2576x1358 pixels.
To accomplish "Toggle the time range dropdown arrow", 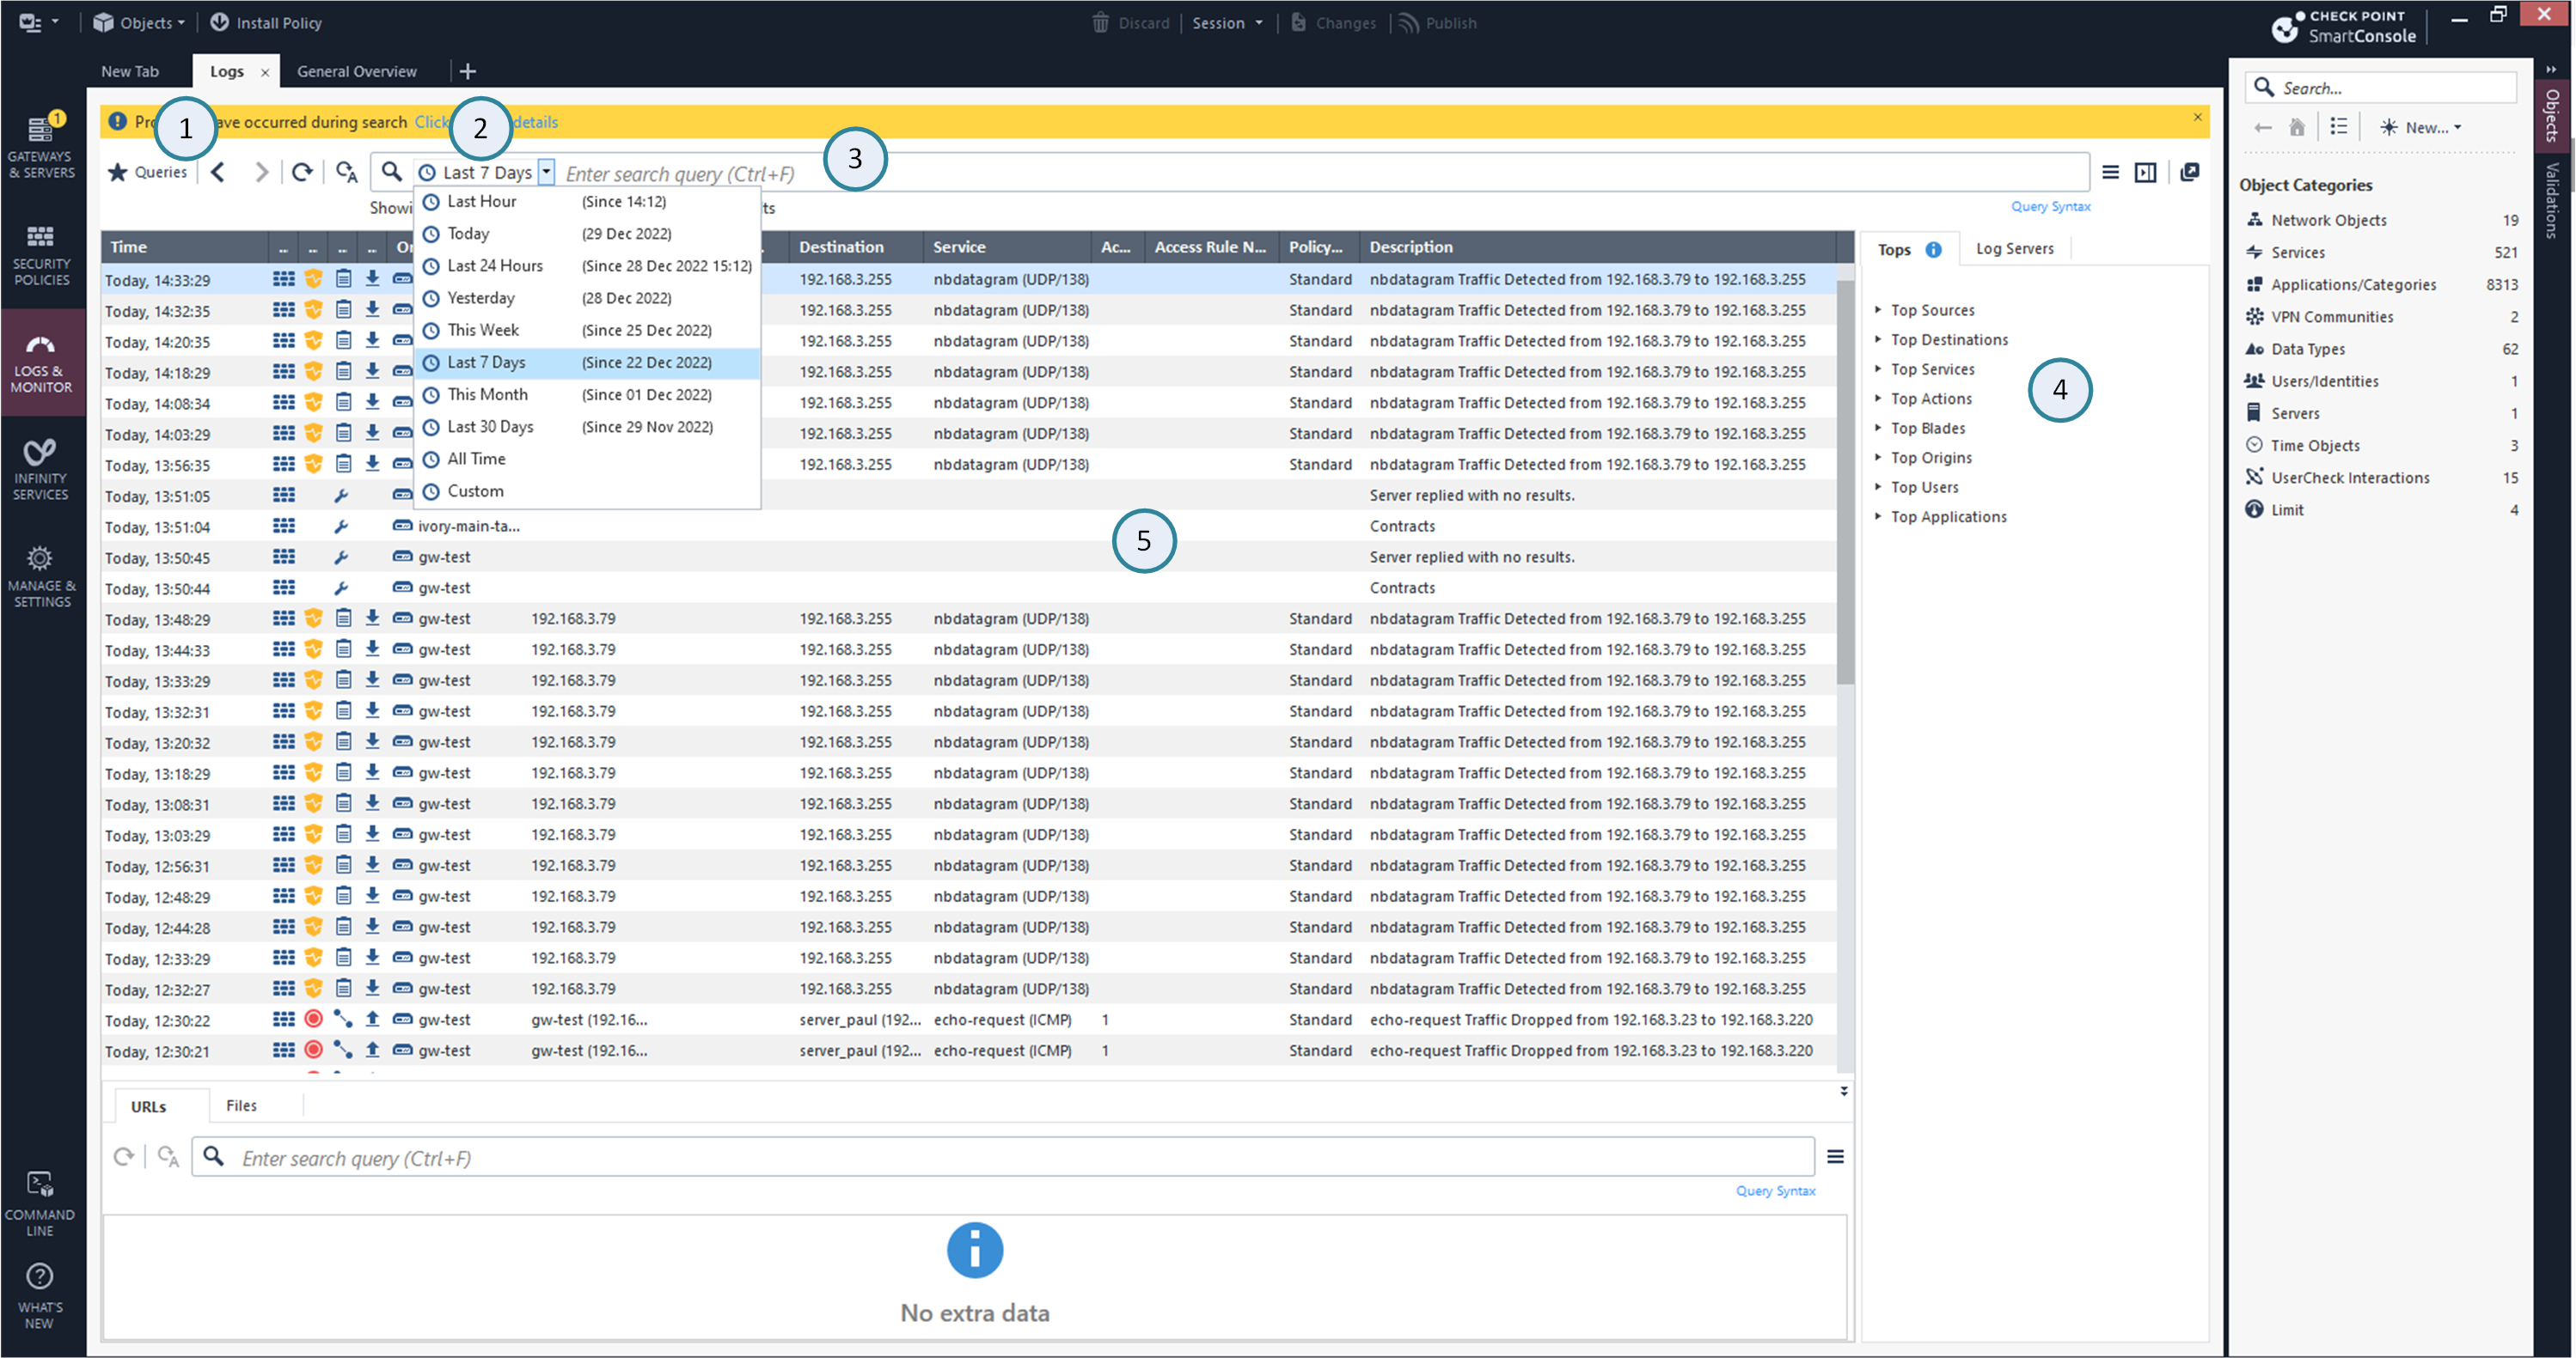I will tap(546, 171).
